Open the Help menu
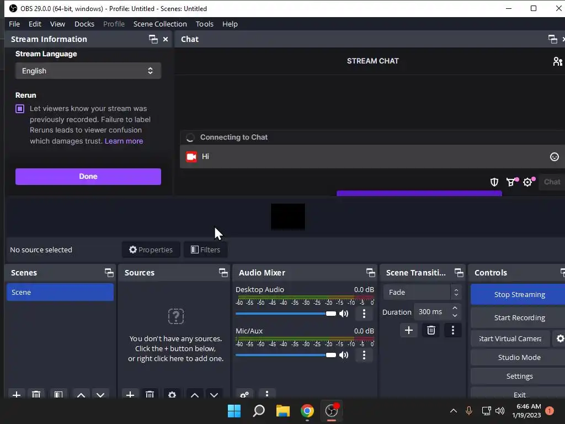This screenshot has height=424, width=565. point(230,24)
